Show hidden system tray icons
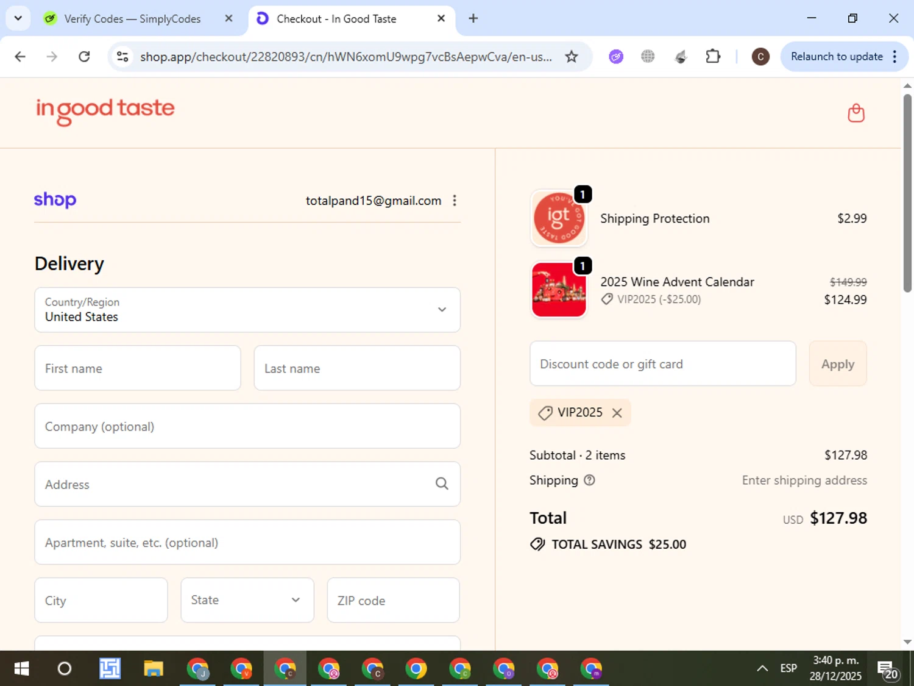914x686 pixels. point(762,669)
